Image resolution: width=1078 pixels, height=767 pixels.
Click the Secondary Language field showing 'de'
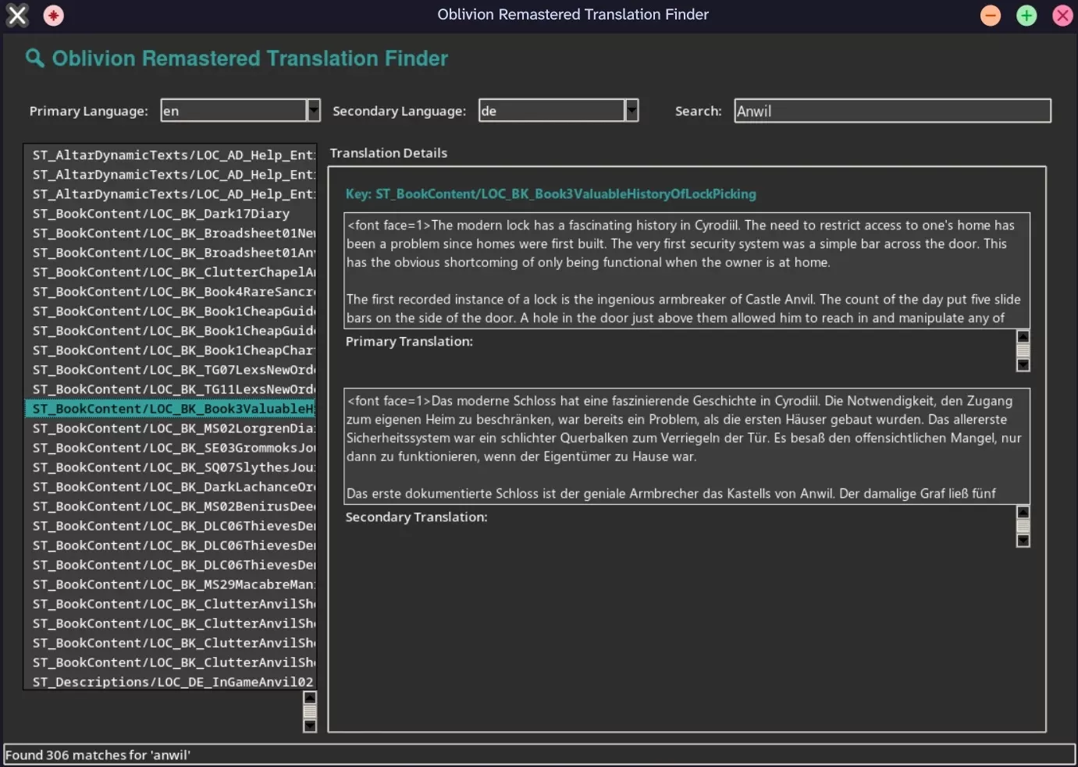(x=552, y=110)
